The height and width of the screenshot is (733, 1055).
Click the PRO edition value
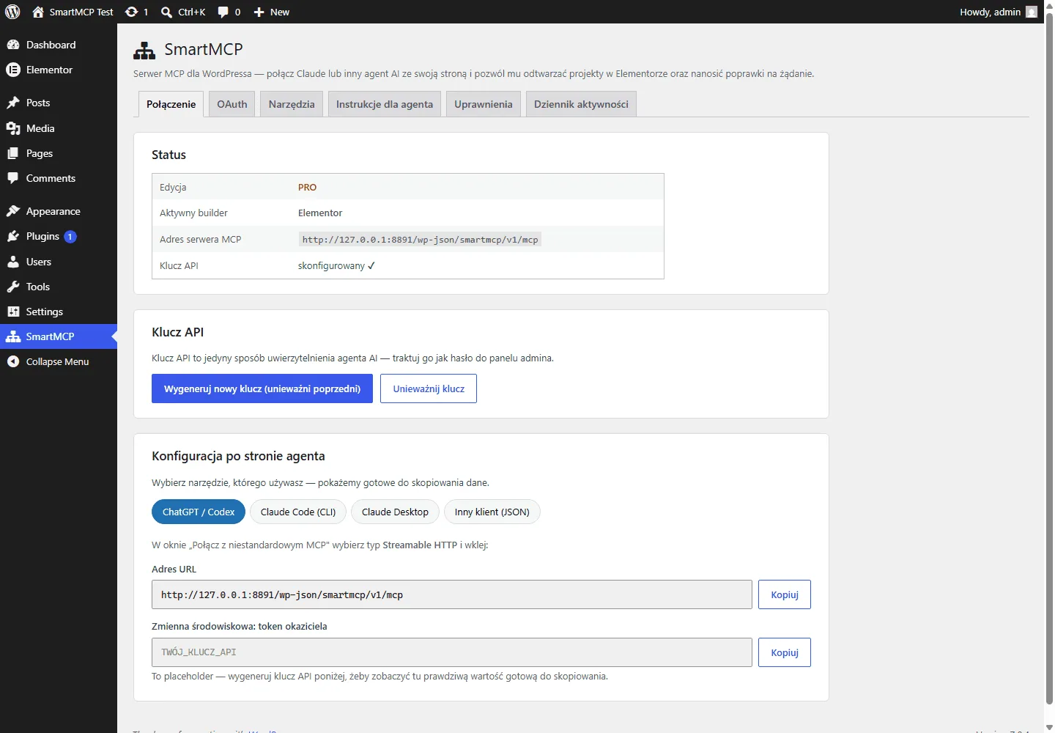tap(307, 187)
